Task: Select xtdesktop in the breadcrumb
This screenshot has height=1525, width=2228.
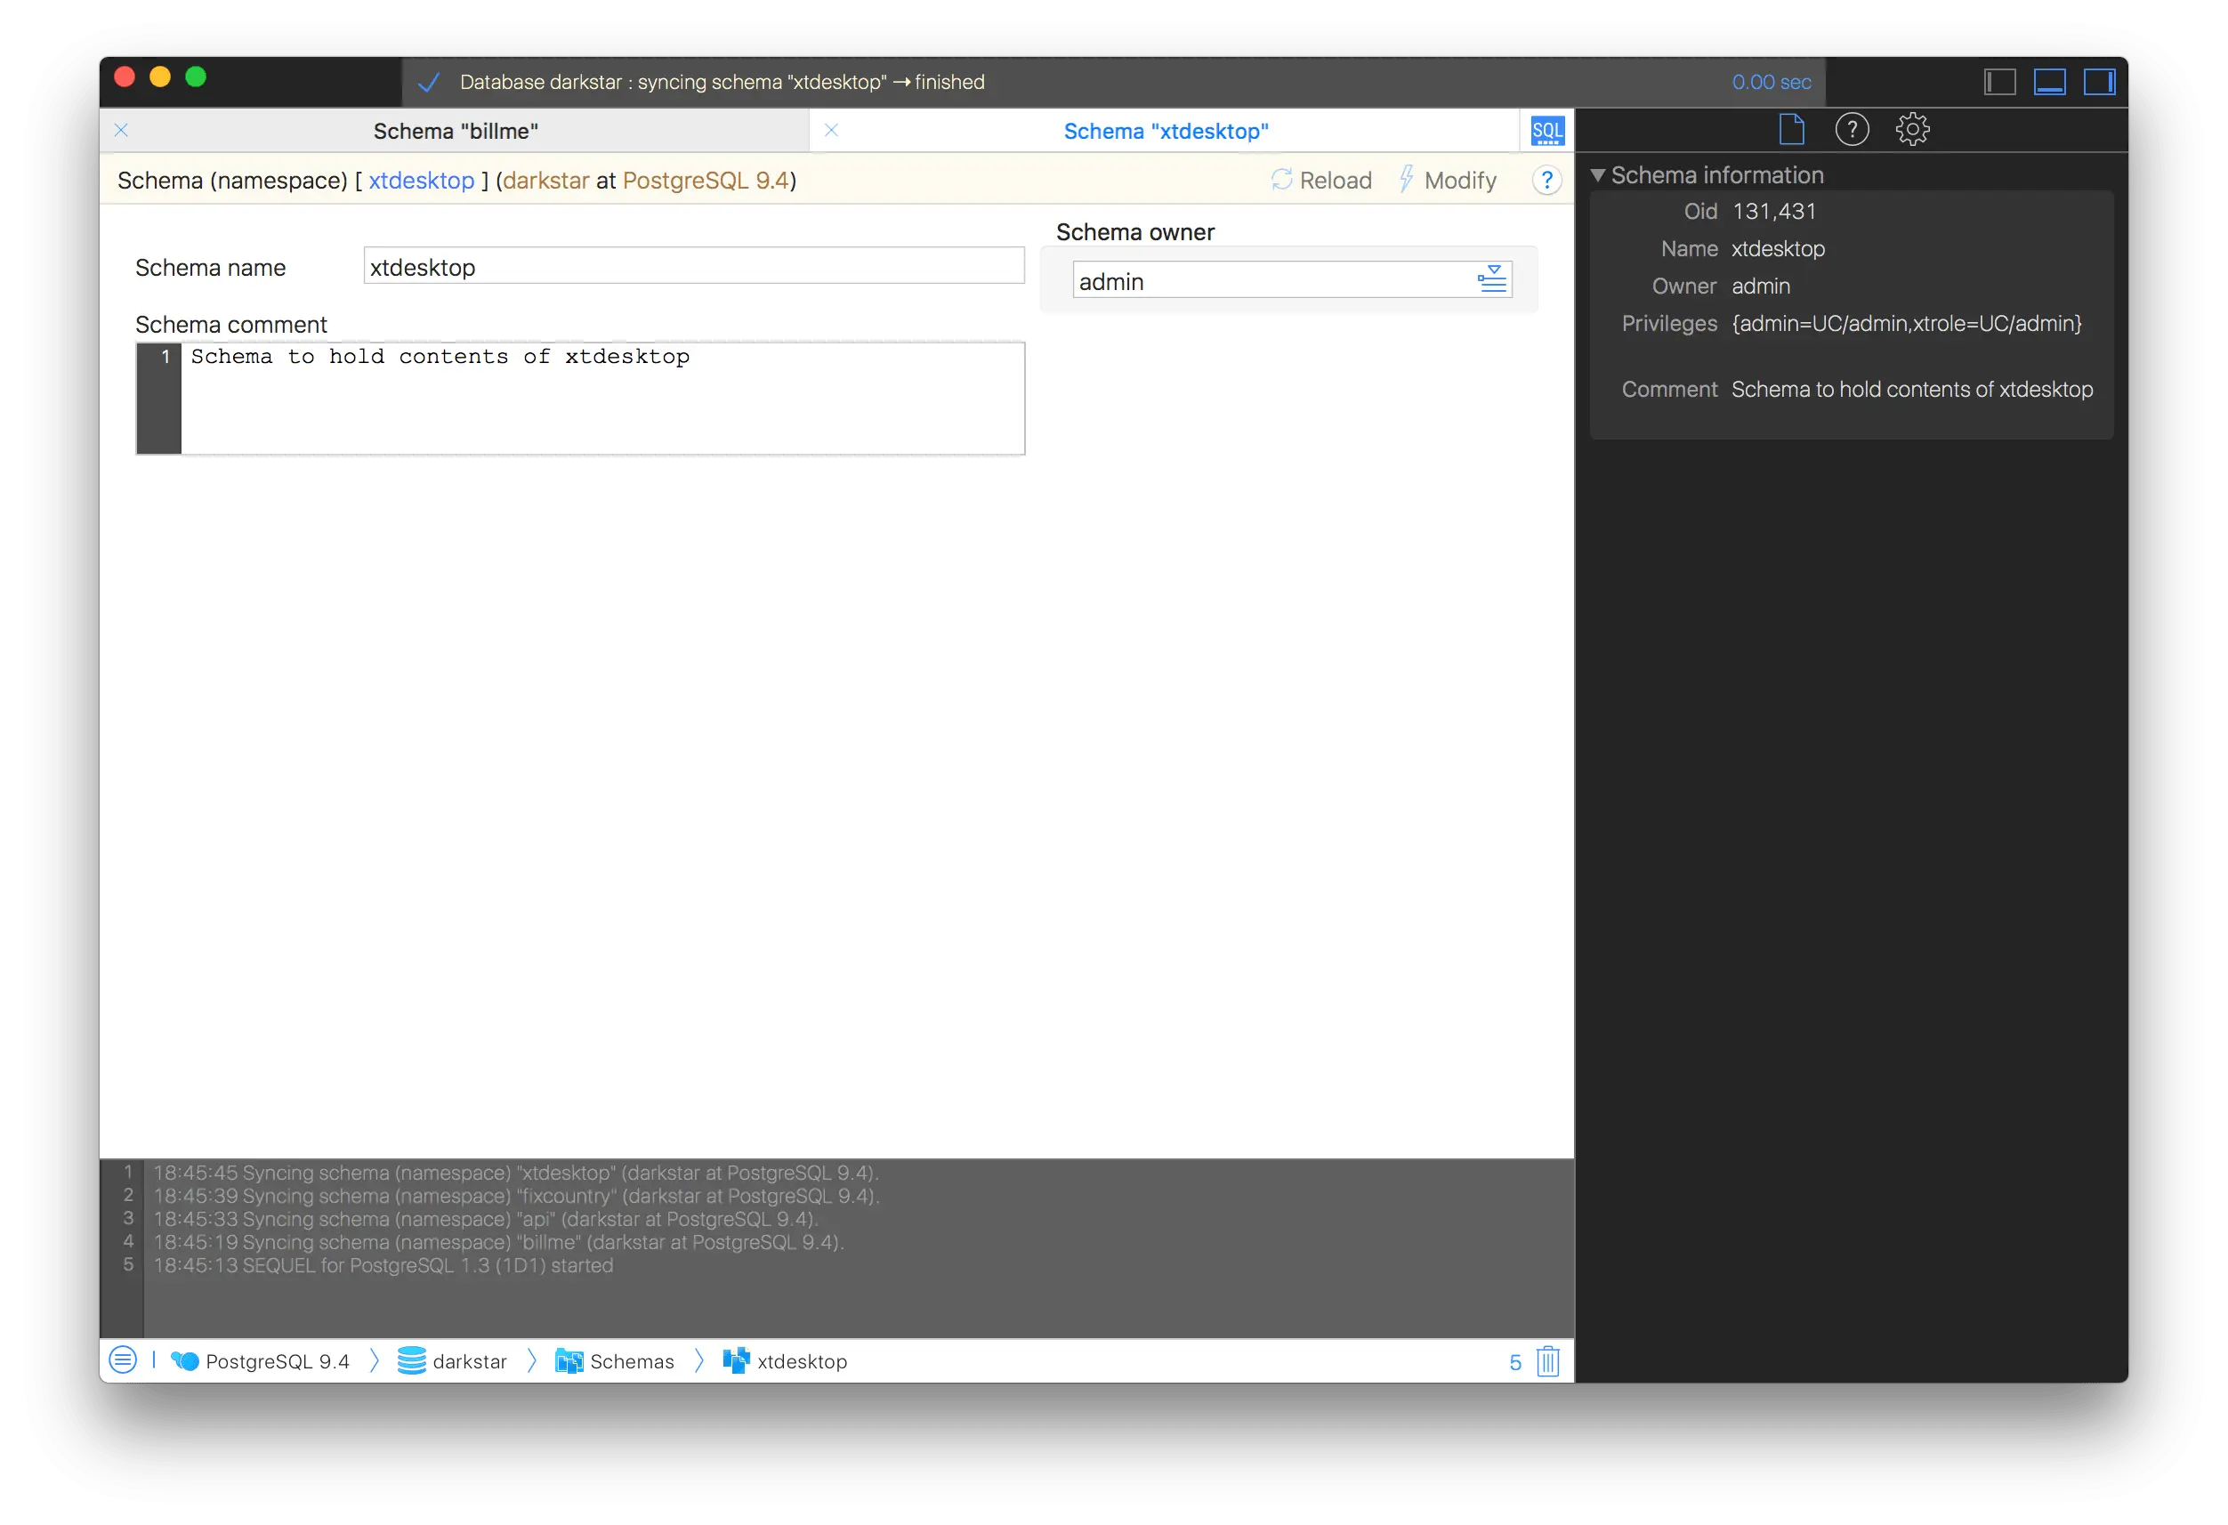Action: click(785, 1361)
